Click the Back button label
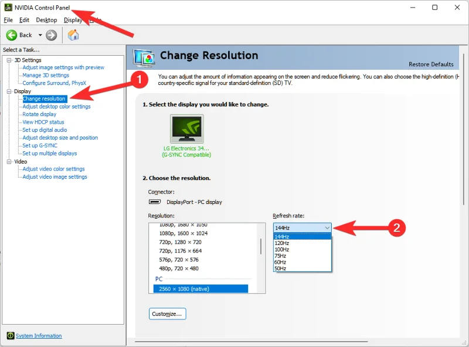 click(25, 35)
